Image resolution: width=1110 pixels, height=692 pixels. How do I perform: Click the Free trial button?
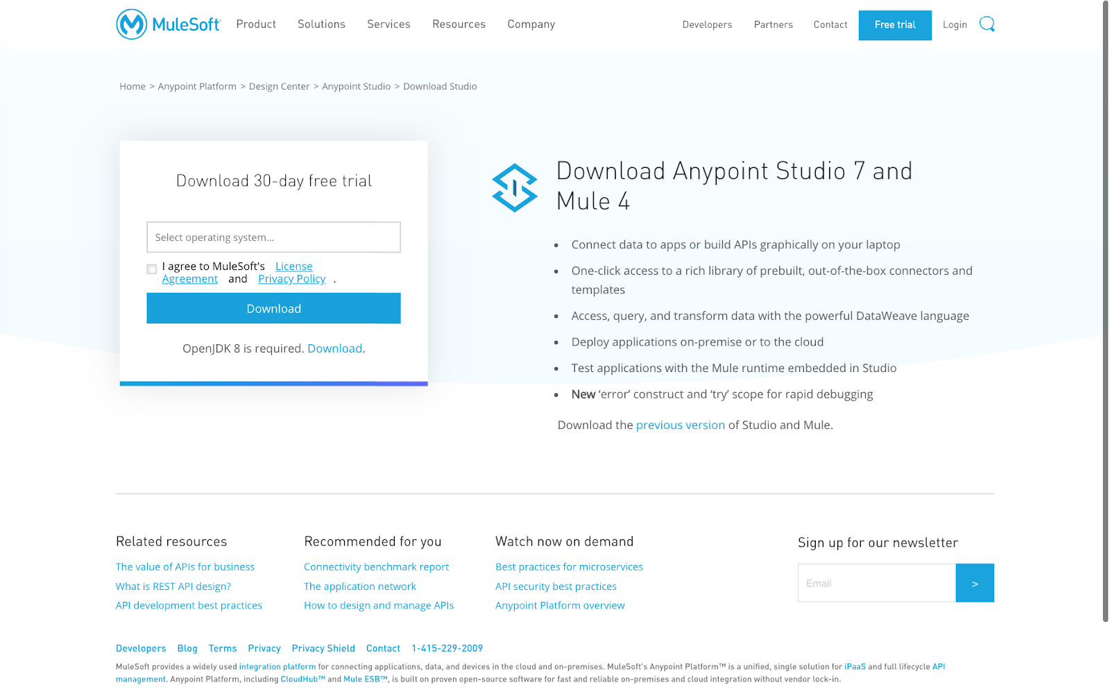tap(895, 25)
